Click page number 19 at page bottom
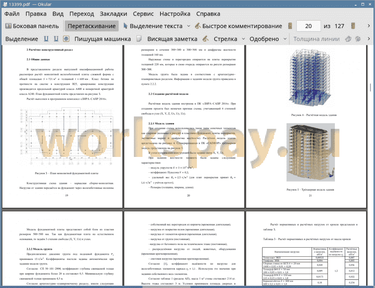The image size is (375, 288). (66, 195)
